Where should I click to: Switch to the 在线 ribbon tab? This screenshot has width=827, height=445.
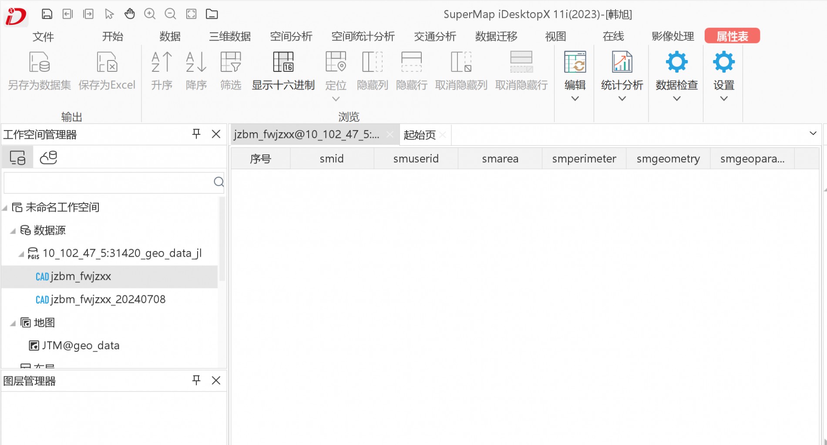(613, 37)
